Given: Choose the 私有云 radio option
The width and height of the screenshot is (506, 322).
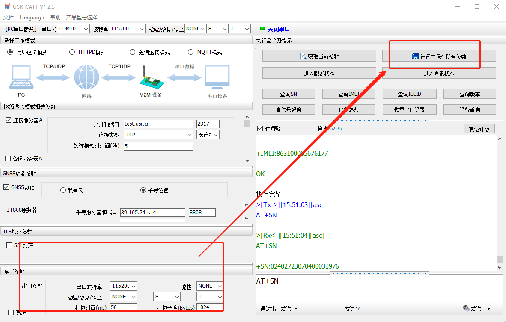Looking at the screenshot, I should point(63,190).
